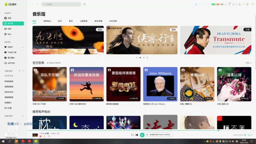Select the fourth carousel dot under banners
The height and width of the screenshot is (144, 256).
click(147, 58)
